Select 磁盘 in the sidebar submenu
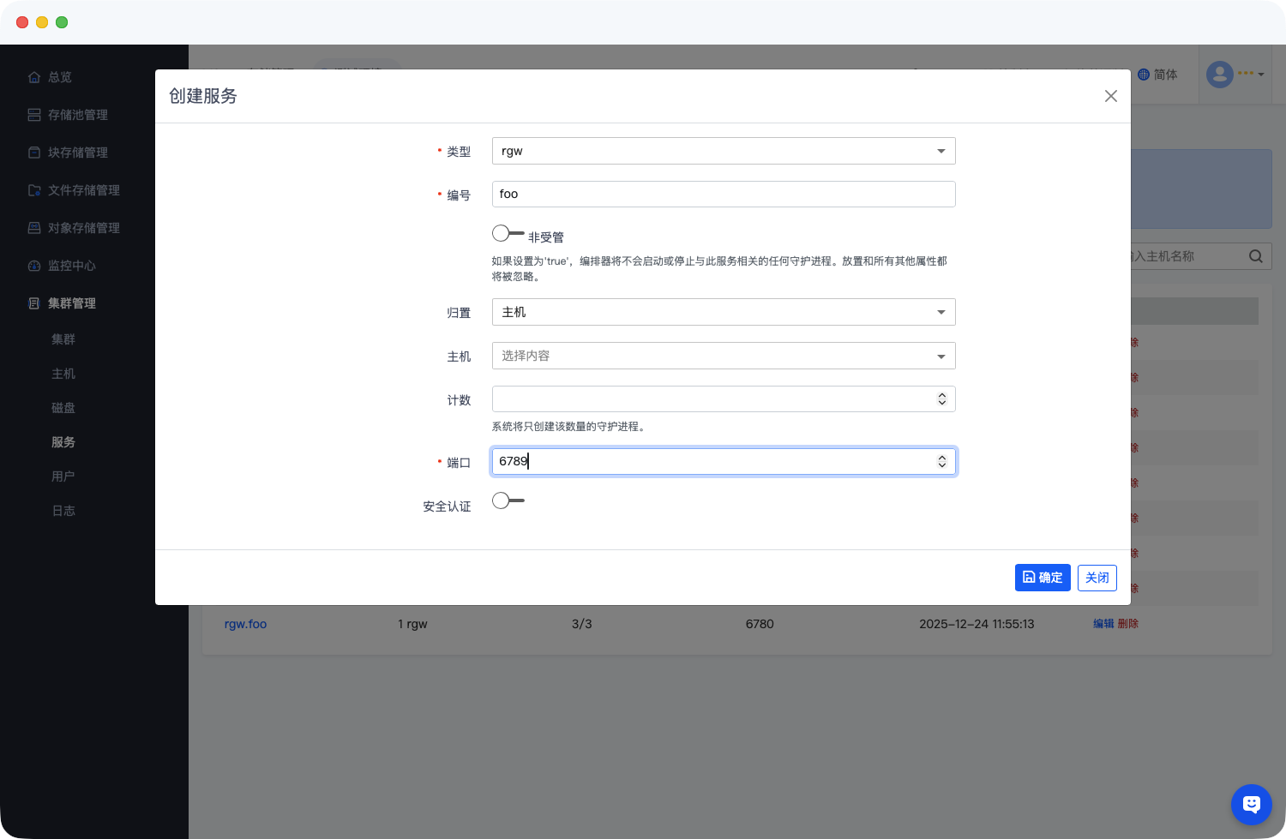Screen dimensions: 1286x839 [63, 408]
